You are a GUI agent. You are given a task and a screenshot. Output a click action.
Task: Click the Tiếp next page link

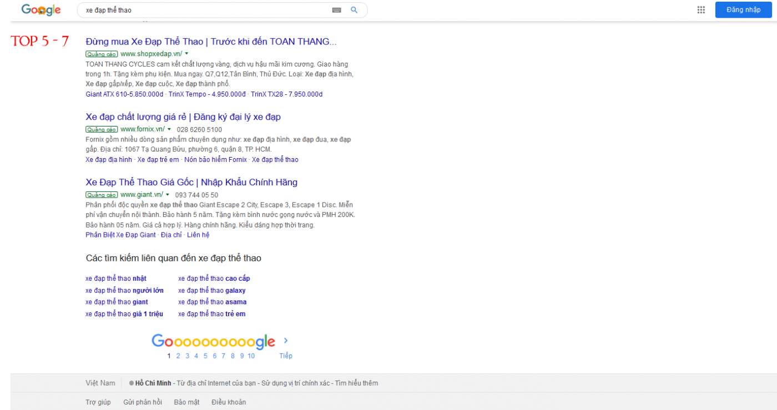tap(286, 356)
